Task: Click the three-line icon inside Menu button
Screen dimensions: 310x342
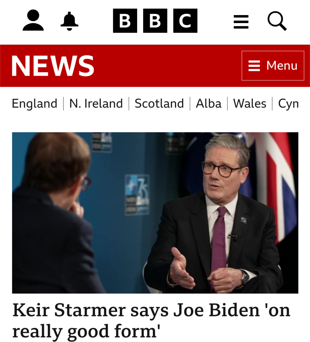Action: (x=254, y=66)
